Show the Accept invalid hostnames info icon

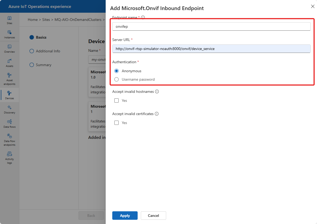click(x=157, y=92)
